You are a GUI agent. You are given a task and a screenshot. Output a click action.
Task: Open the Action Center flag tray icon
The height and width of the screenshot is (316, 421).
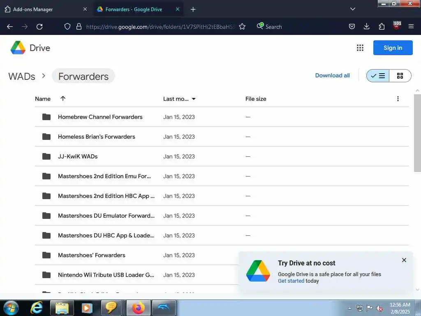(370, 308)
